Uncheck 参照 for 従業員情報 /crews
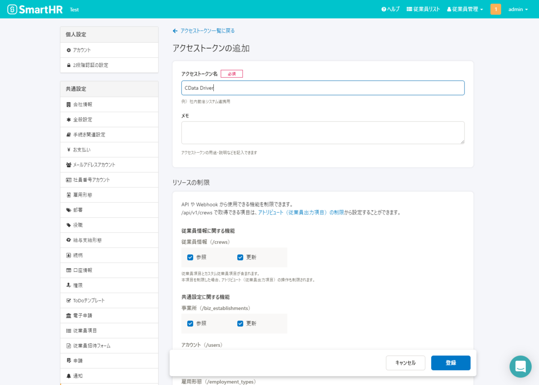 pos(190,257)
